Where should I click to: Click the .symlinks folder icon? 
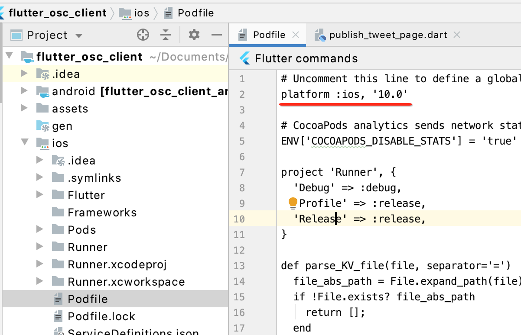58,177
